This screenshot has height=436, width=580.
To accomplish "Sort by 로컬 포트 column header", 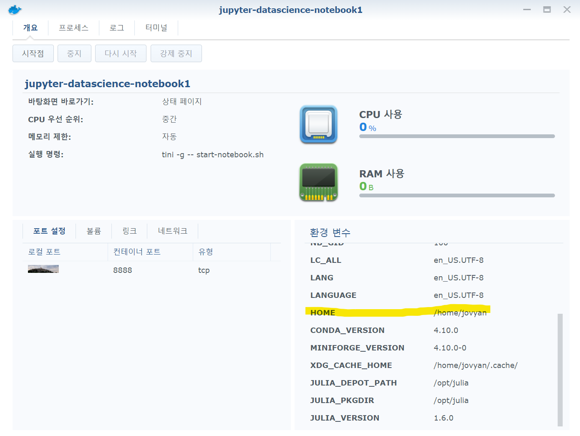I will click(x=65, y=252).
